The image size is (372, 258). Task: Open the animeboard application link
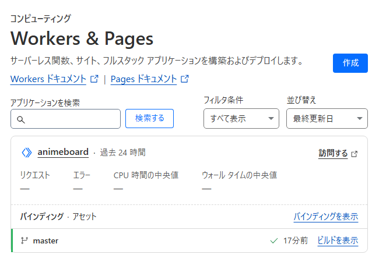pos(63,152)
